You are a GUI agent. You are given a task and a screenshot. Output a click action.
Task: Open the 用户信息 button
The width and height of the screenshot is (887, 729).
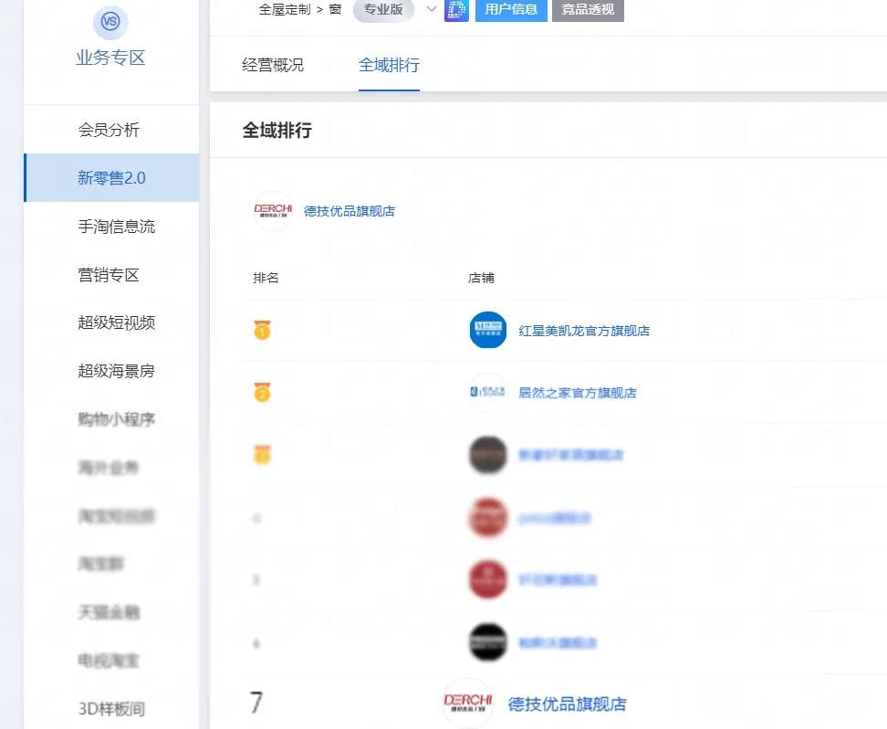click(511, 10)
